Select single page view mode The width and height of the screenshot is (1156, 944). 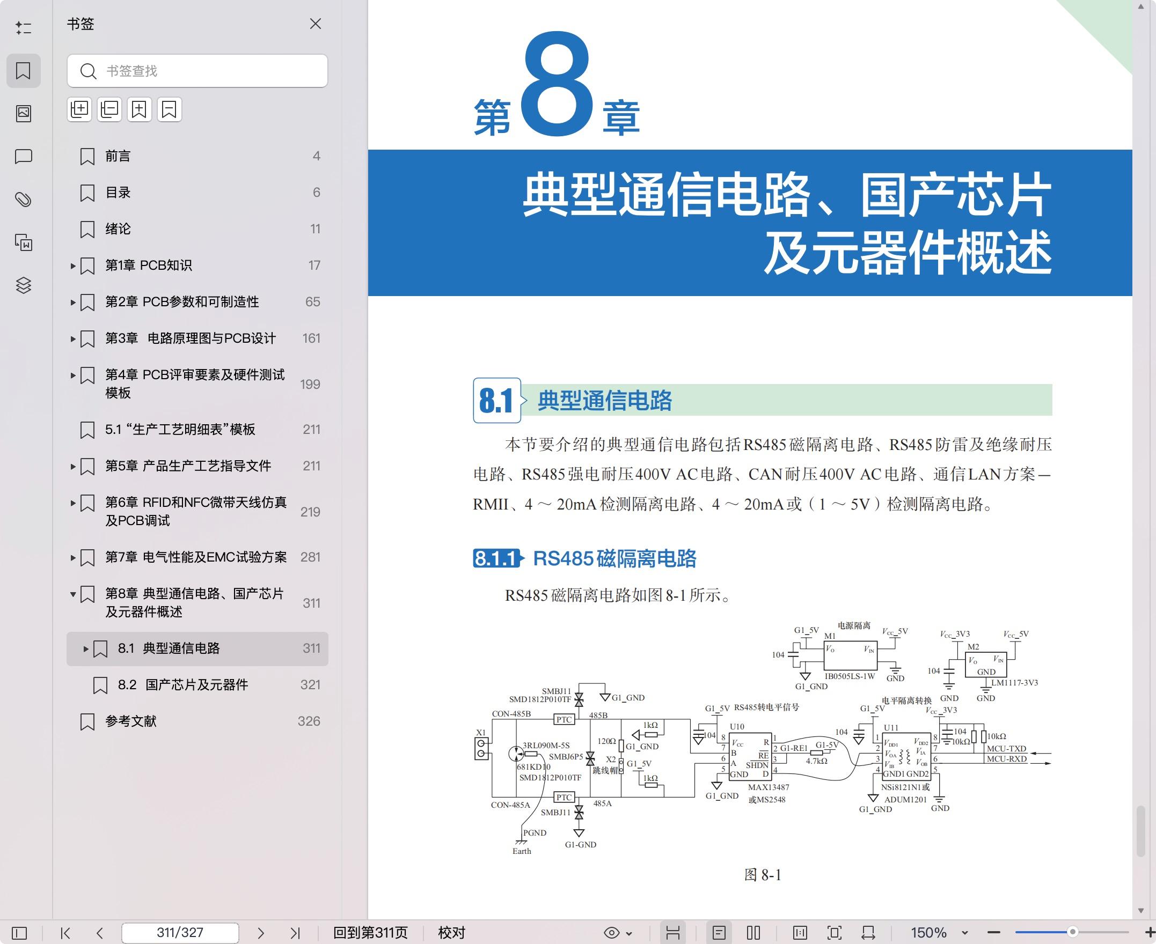[x=719, y=933]
